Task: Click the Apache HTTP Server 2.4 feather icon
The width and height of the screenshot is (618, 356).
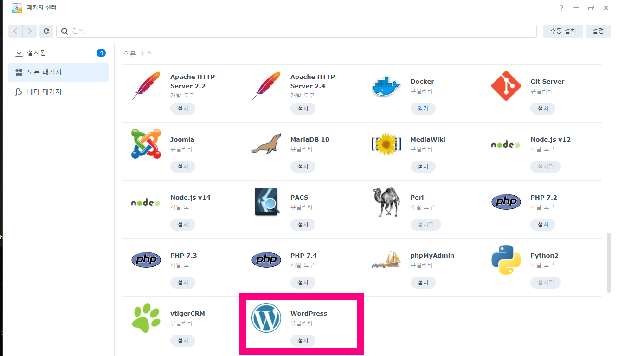Action: (266, 86)
